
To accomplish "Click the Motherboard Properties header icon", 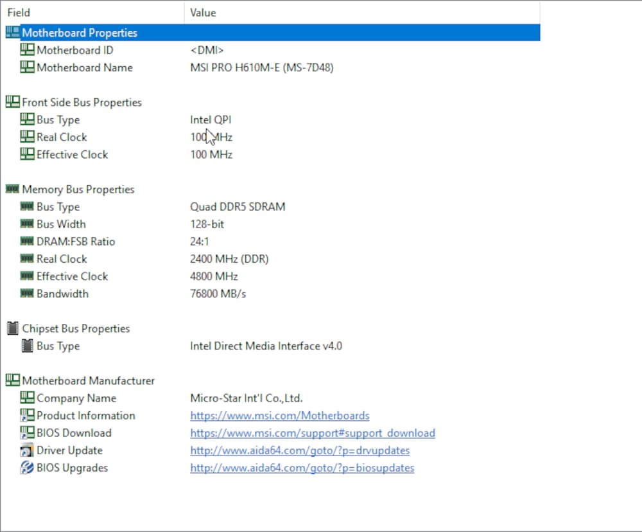I will [x=13, y=33].
